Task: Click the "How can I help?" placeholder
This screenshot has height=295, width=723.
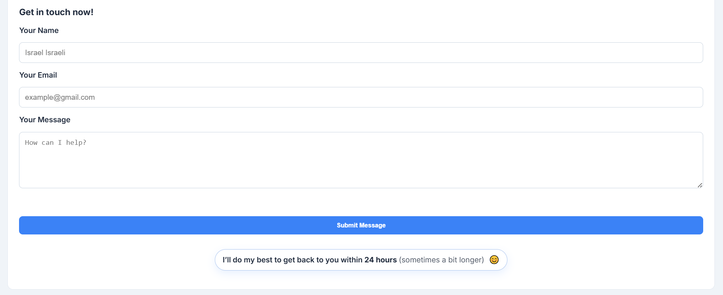Action: [x=56, y=143]
